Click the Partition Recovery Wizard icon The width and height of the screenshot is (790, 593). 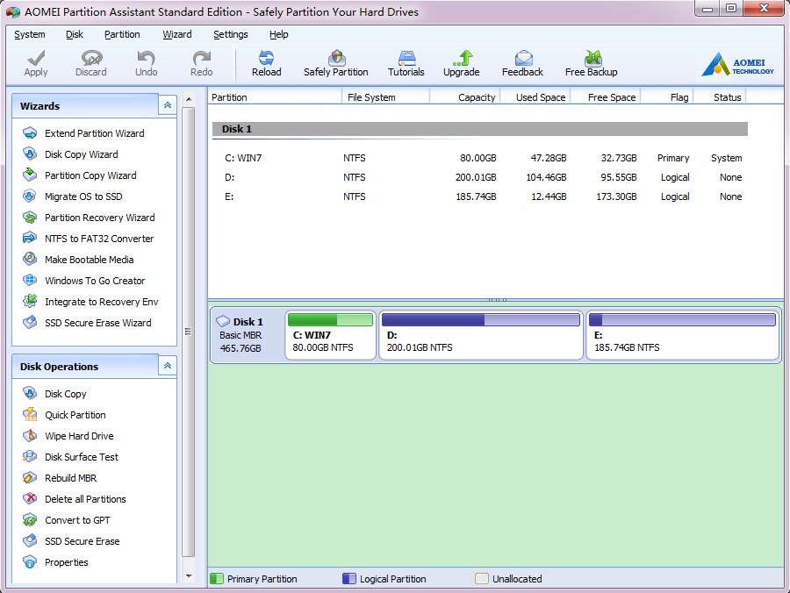coord(30,217)
